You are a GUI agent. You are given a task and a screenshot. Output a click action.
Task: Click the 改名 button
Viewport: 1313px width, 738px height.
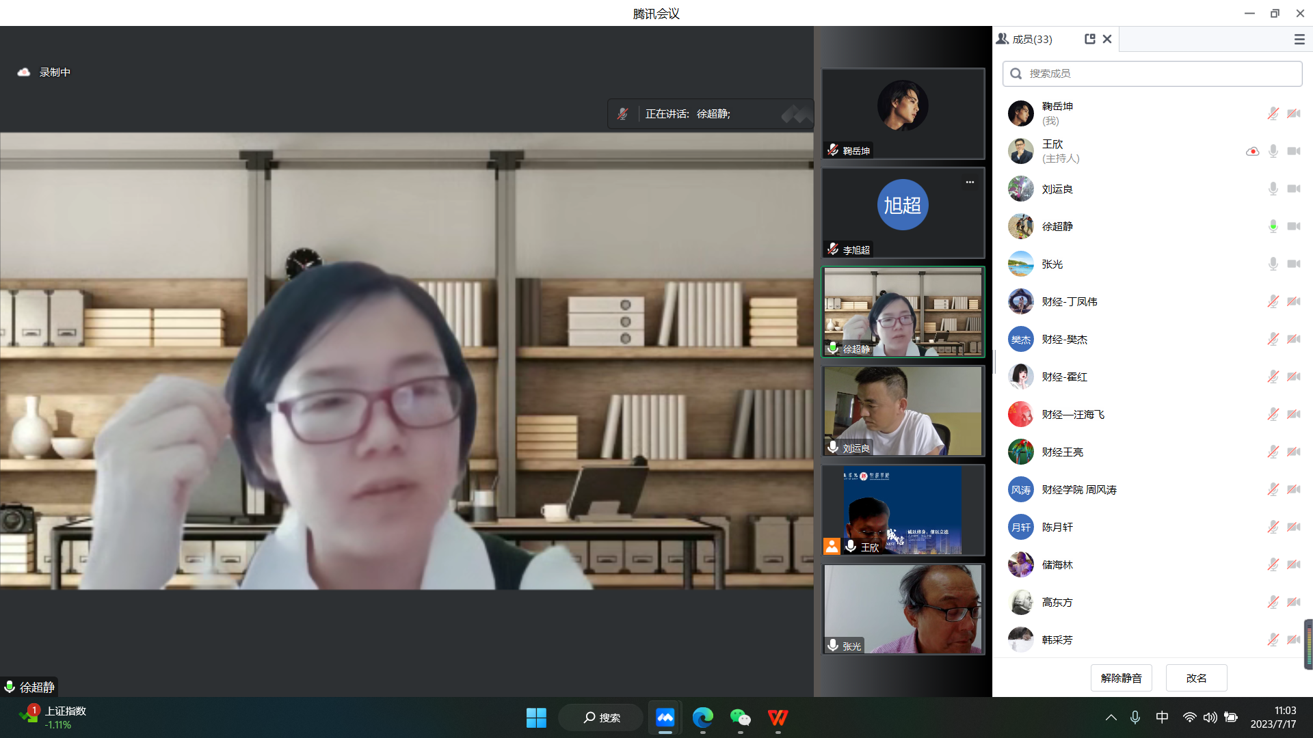coord(1196,678)
